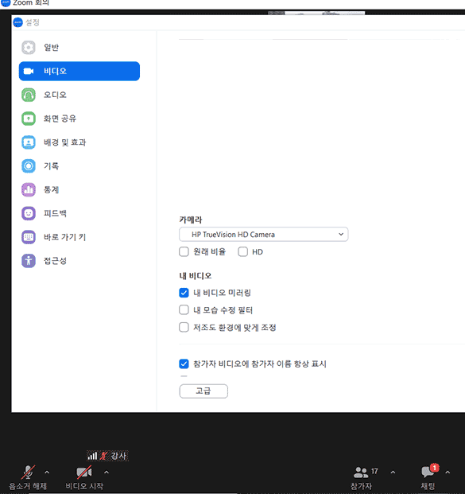The width and height of the screenshot is (465, 494).
Task: Enable 내 모습 수정 필터 checkbox
Action: pos(184,310)
